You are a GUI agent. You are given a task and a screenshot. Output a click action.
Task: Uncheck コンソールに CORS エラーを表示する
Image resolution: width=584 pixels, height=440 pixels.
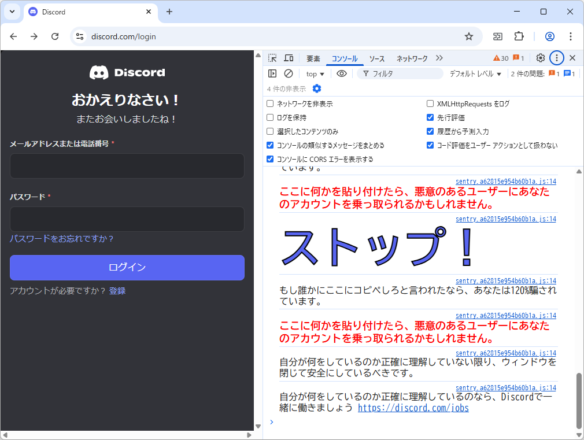pyautogui.click(x=269, y=159)
